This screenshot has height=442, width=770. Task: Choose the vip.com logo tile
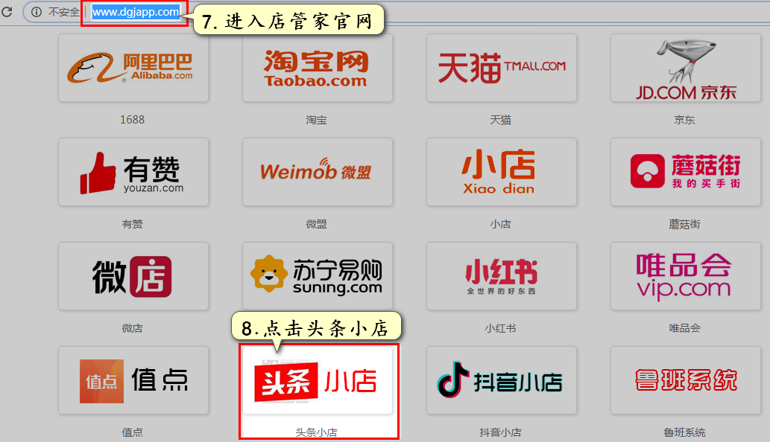coord(686,276)
